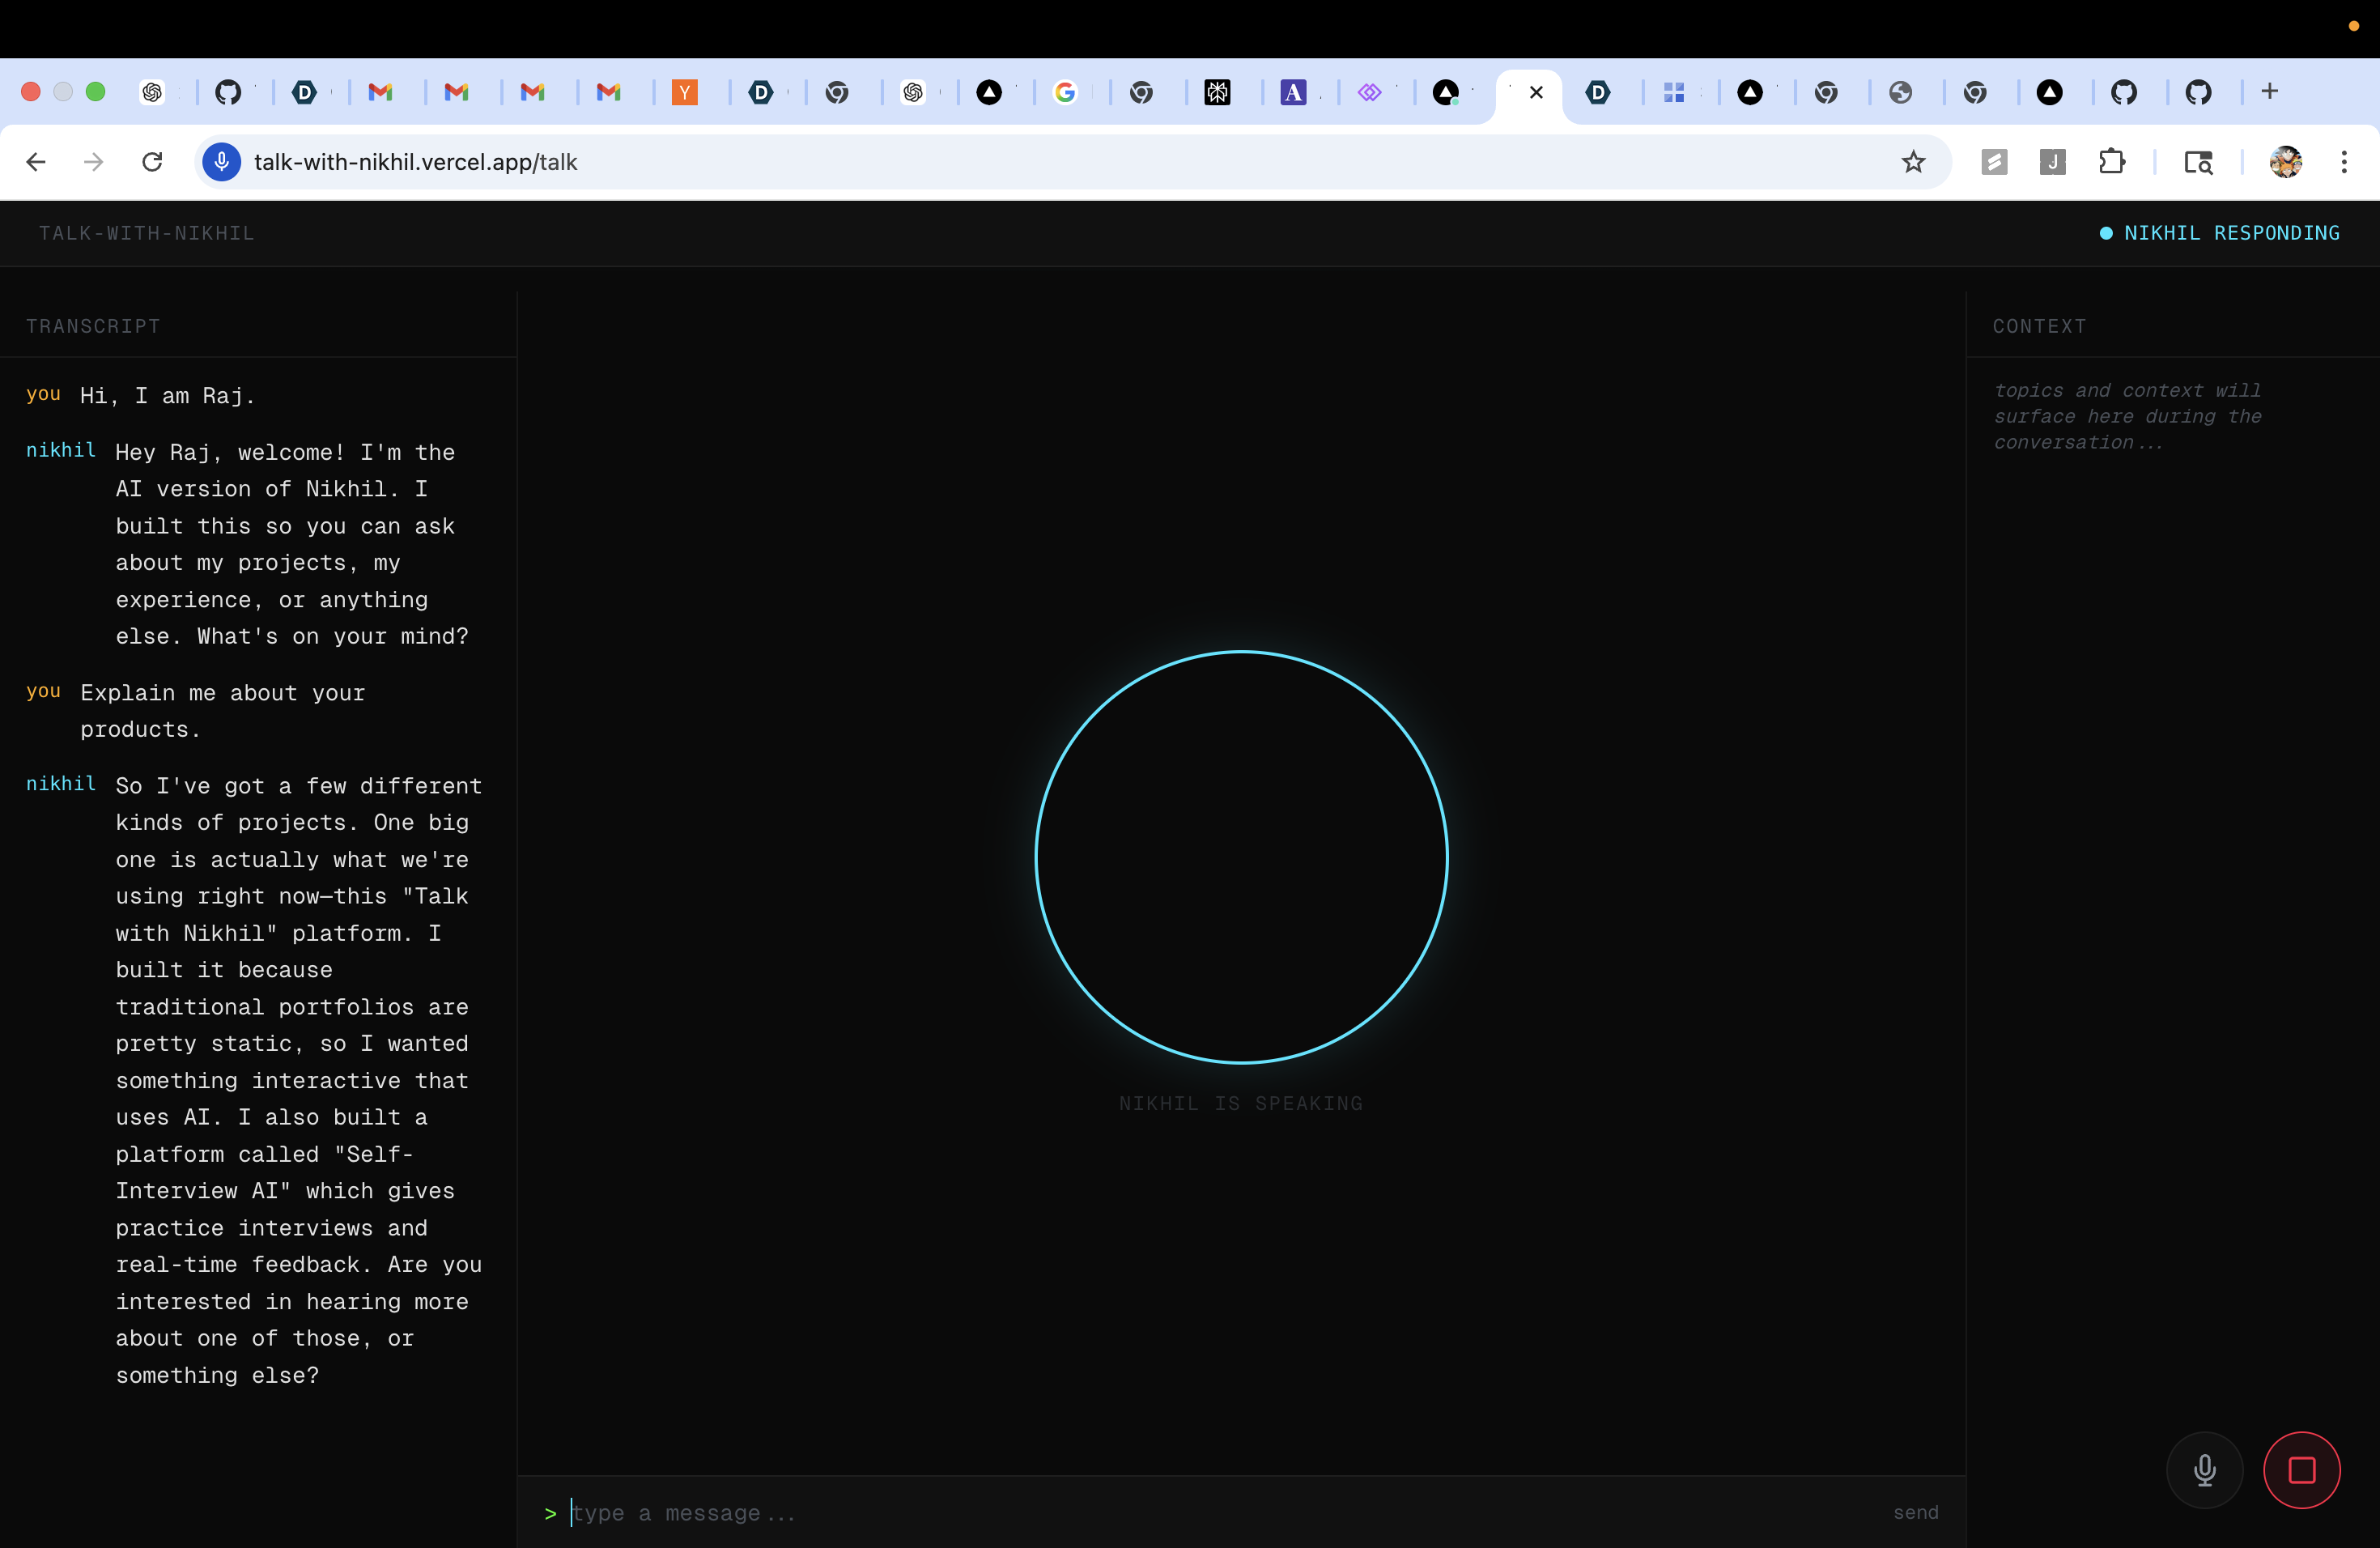Click the address bar URL
The width and height of the screenshot is (2380, 1548).
pyautogui.click(x=416, y=162)
